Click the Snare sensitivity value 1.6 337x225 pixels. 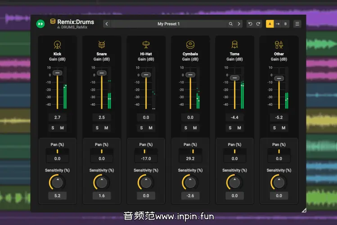pos(102,196)
